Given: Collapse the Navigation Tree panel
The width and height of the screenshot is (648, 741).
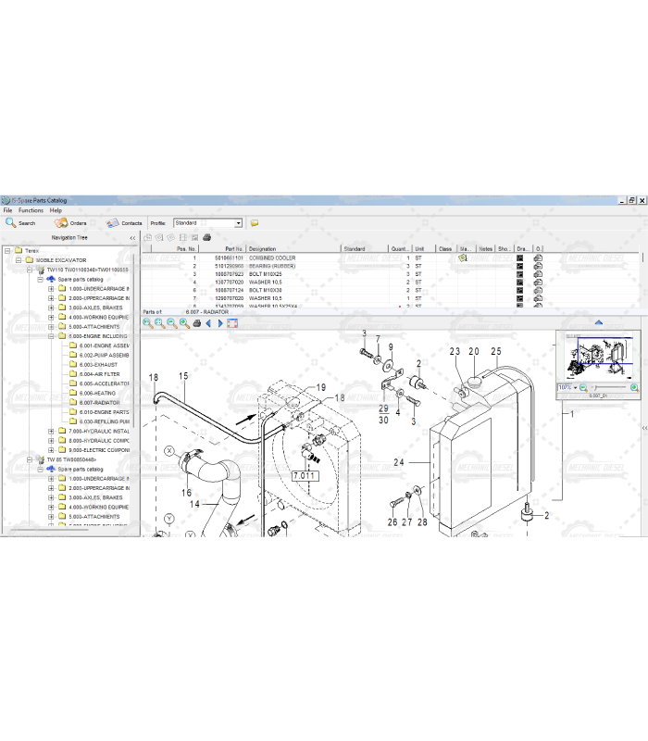Looking at the screenshot, I should tap(131, 238).
